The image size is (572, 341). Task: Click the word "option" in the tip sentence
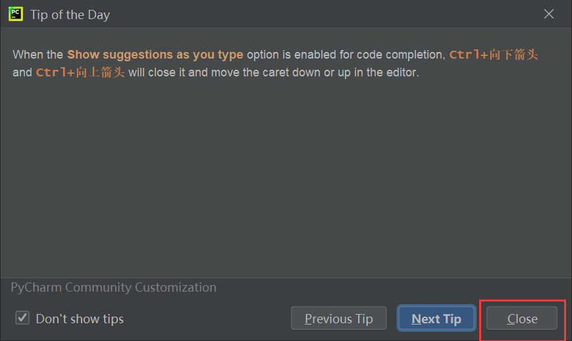(263, 55)
